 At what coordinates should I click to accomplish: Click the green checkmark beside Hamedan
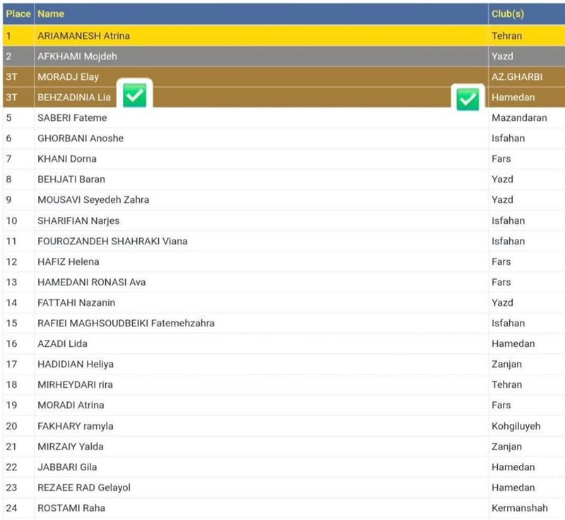[467, 99]
